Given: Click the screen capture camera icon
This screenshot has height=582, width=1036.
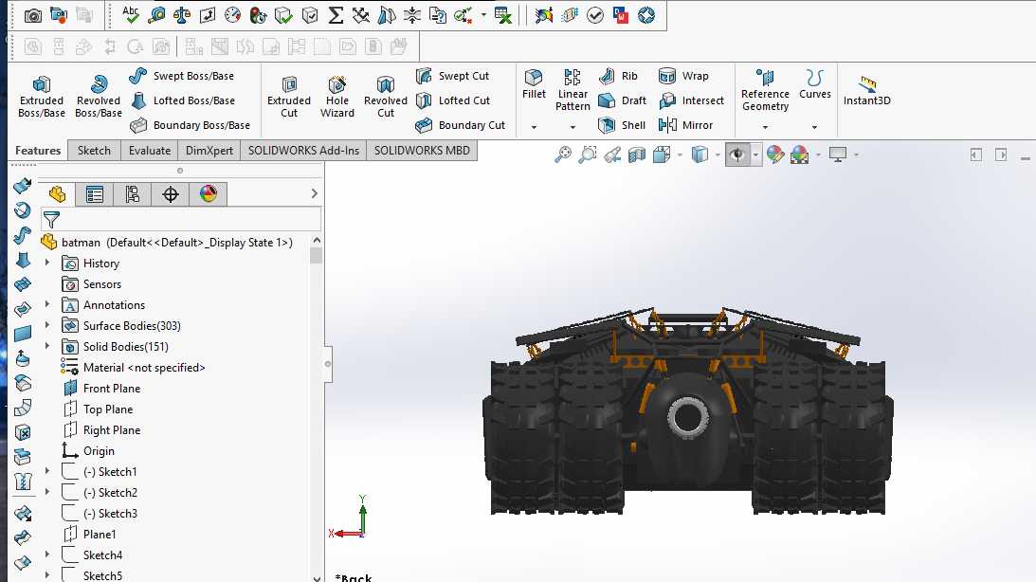Looking at the screenshot, I should [32, 15].
